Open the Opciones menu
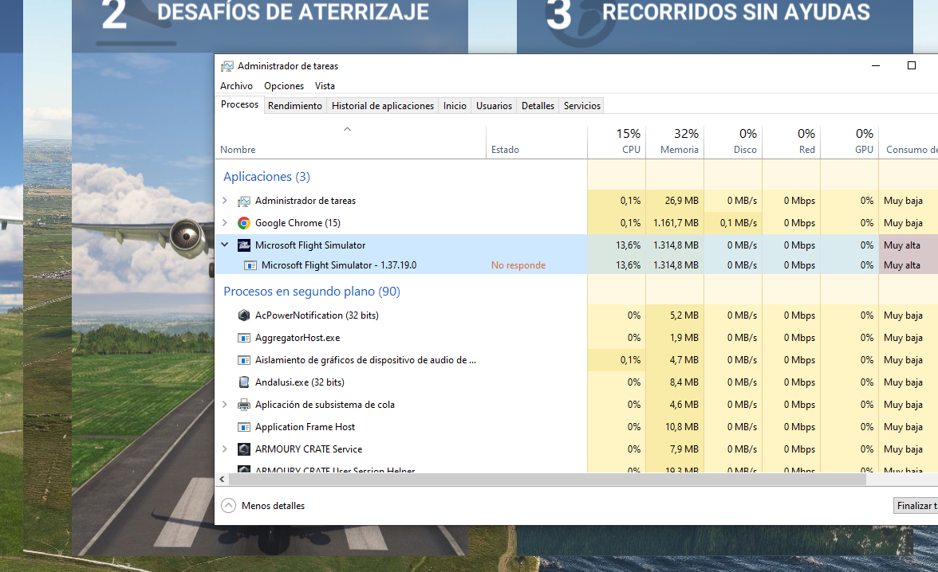938x572 pixels. 284,86
